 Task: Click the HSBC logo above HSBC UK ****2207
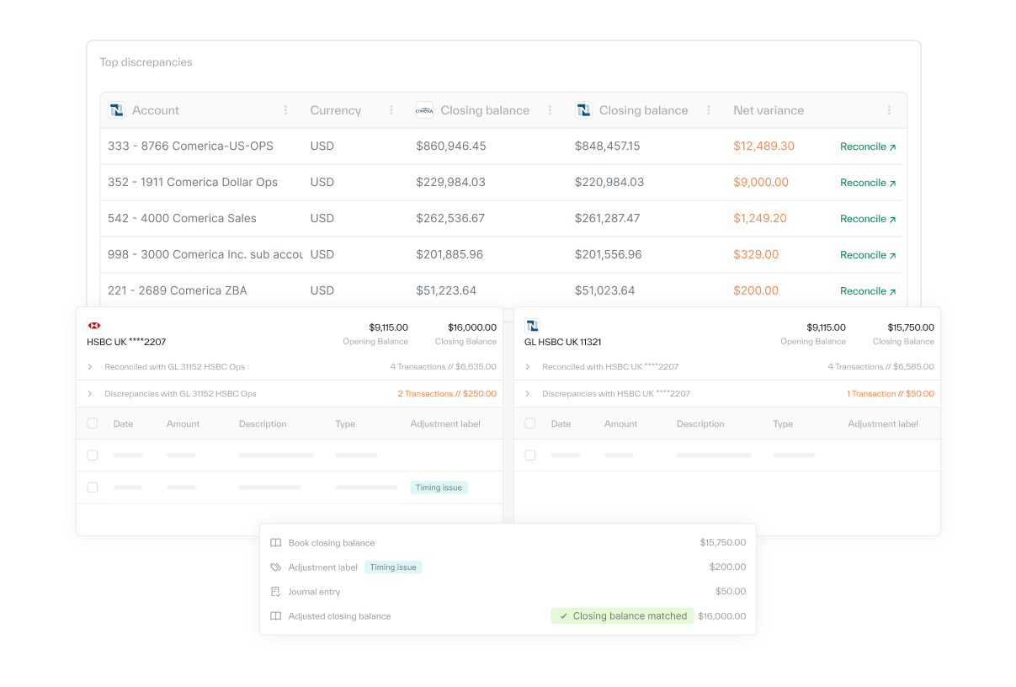coord(94,325)
